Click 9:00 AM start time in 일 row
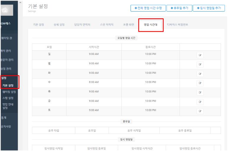This screenshot has width=228, height=151. [94, 54]
